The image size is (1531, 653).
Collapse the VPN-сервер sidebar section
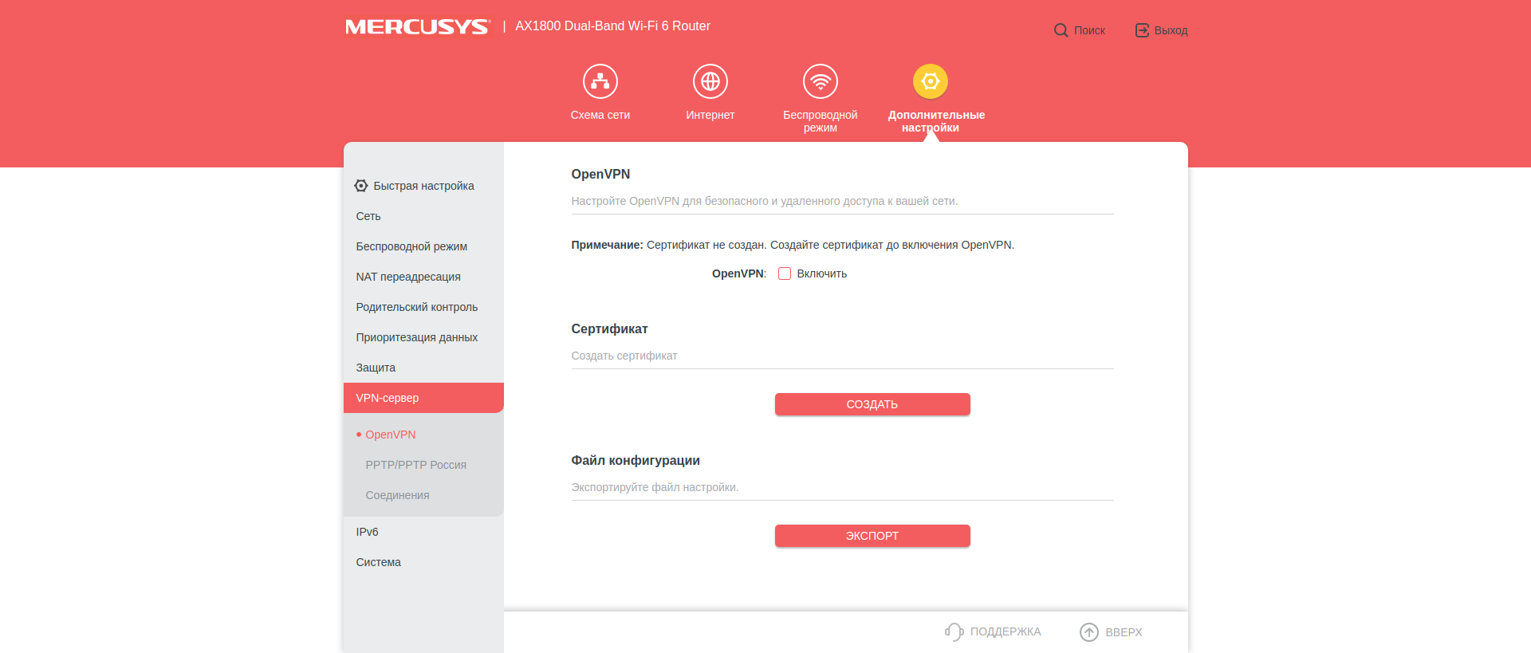click(423, 398)
